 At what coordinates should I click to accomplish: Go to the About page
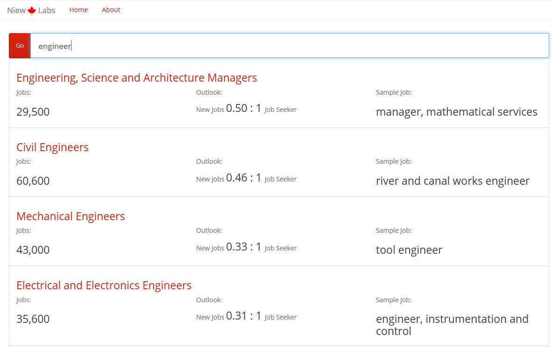[111, 10]
